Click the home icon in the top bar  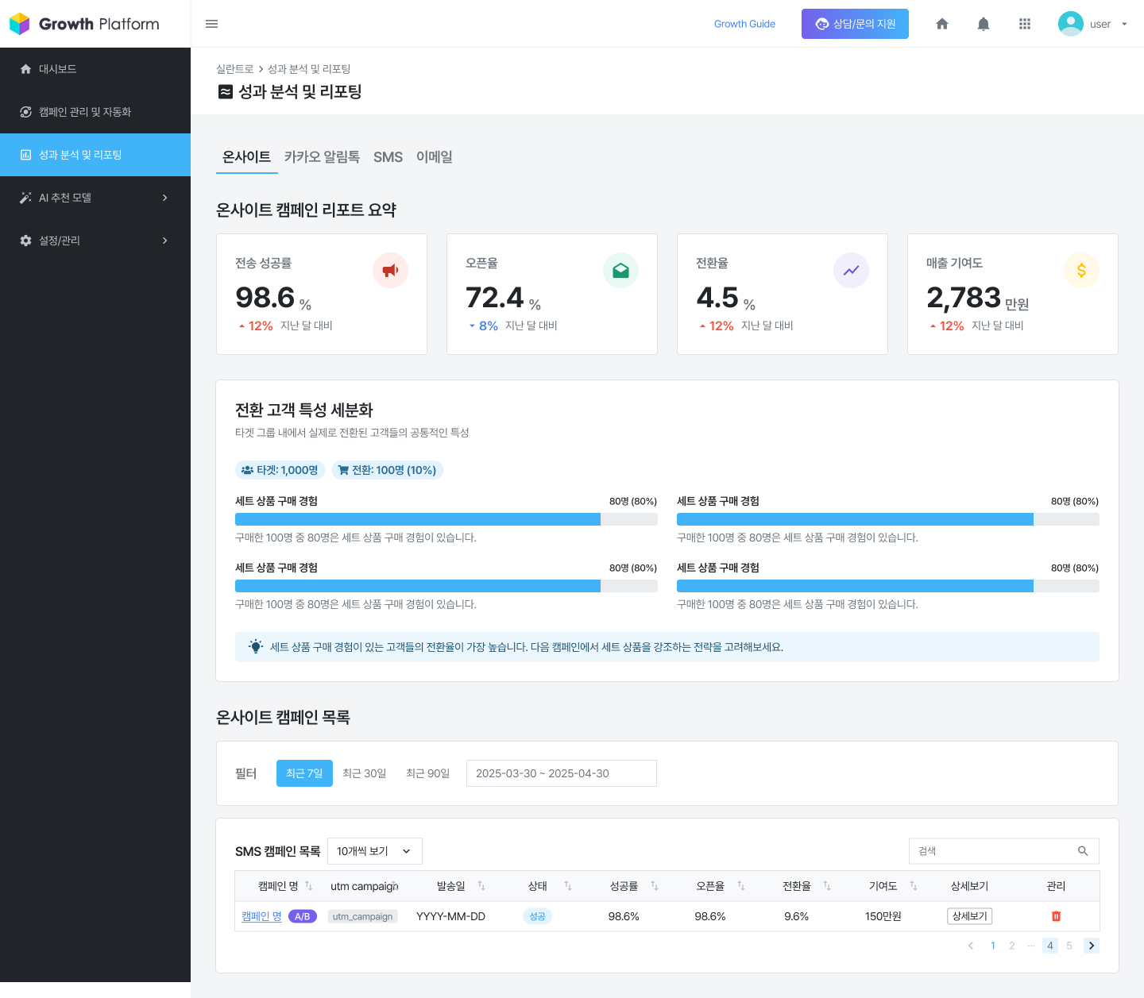point(941,24)
